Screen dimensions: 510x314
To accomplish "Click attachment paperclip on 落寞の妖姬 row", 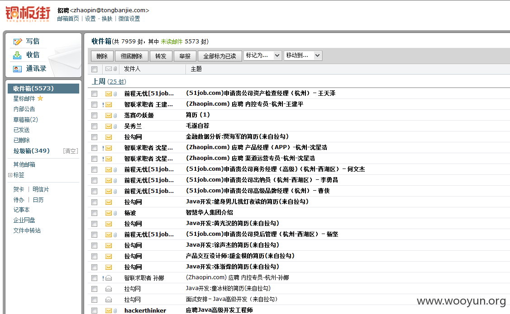I will tap(115, 116).
